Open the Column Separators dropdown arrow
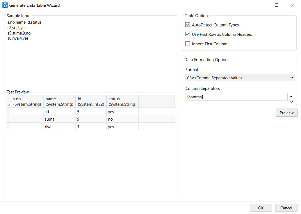 point(291,97)
